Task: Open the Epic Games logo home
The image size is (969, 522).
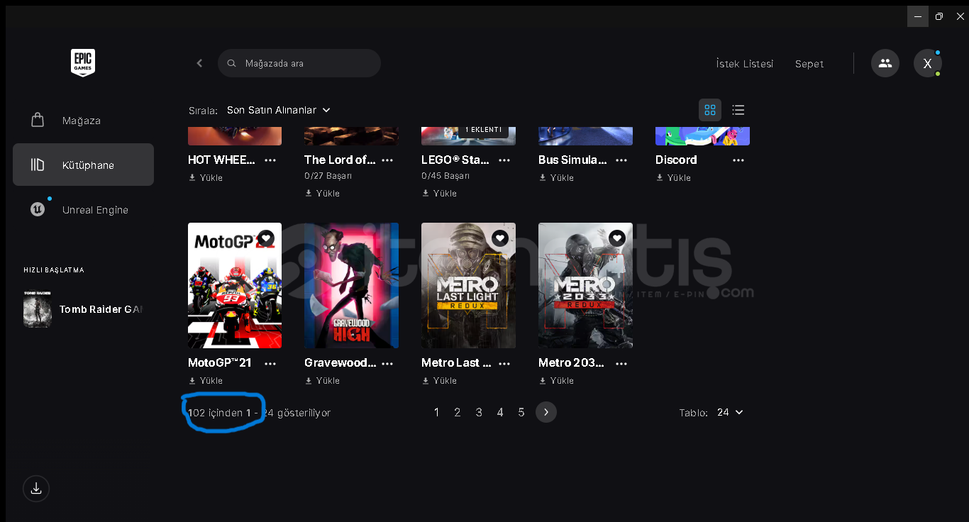Action: [83, 62]
